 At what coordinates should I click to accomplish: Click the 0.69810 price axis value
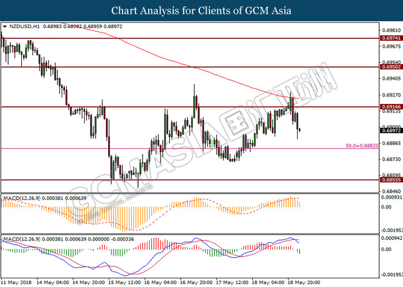click(x=391, y=30)
